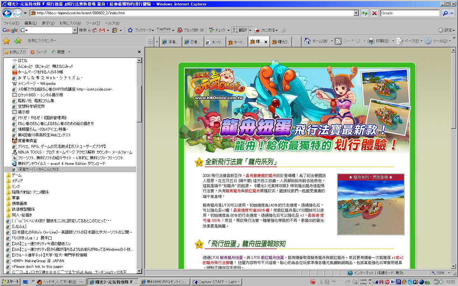Screen dimensions: 458x286
Task: Click the browser Forward arrow button
Action: tap(17, 13)
